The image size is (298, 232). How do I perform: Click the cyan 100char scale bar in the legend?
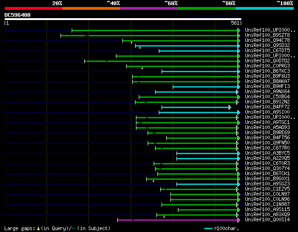(x=208, y=229)
